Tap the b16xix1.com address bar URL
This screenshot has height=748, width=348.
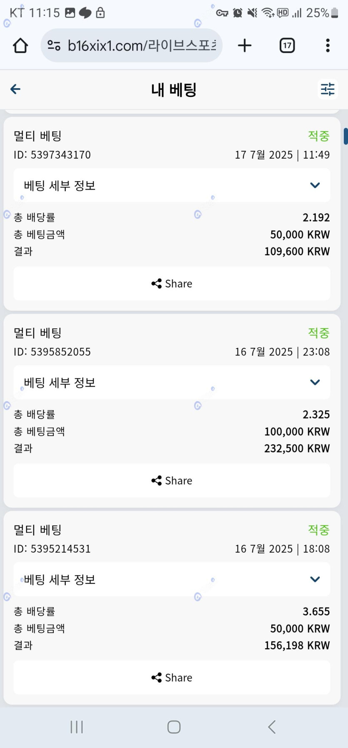[x=142, y=46]
